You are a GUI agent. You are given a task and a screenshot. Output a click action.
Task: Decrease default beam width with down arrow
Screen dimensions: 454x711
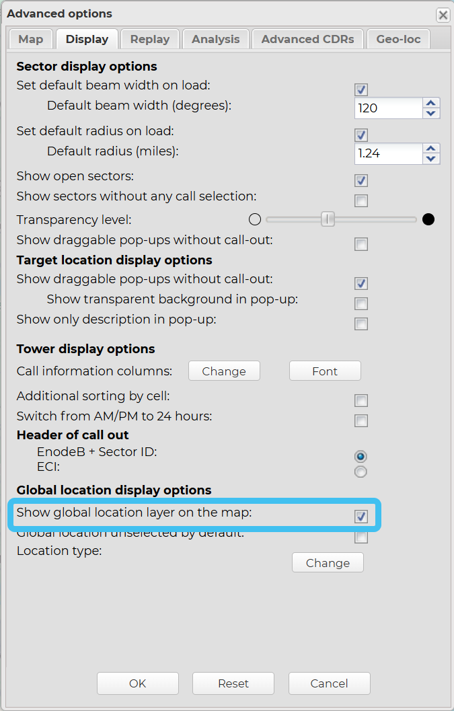pos(431,114)
